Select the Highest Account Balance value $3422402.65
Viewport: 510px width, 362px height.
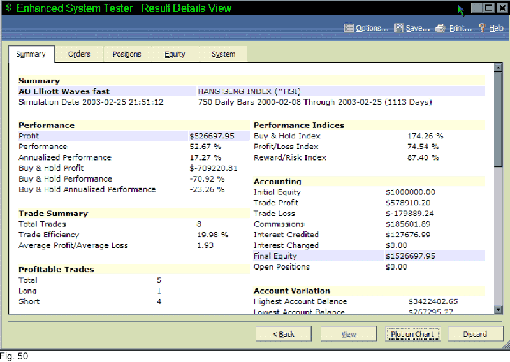(x=433, y=301)
